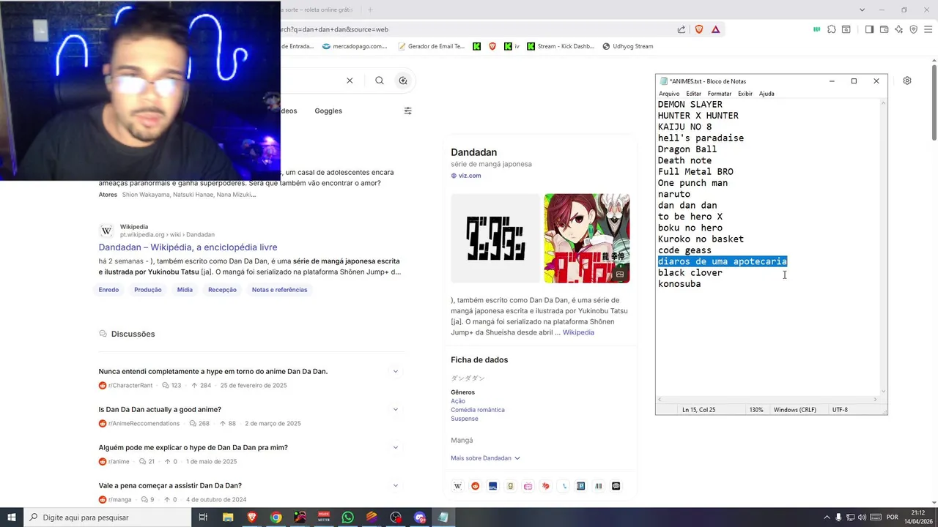Open 'mercadopago.com...' bookmark

point(355,46)
